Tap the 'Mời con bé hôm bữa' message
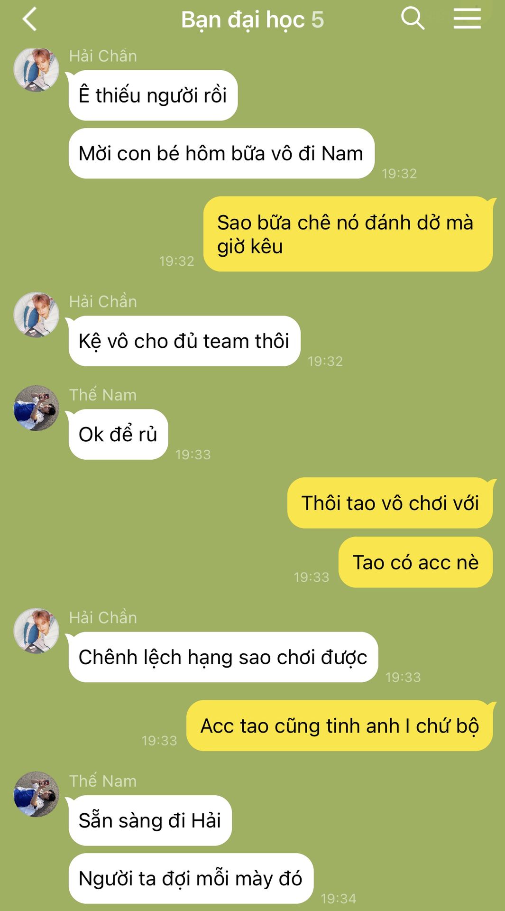This screenshot has width=505, height=911. coord(221,153)
